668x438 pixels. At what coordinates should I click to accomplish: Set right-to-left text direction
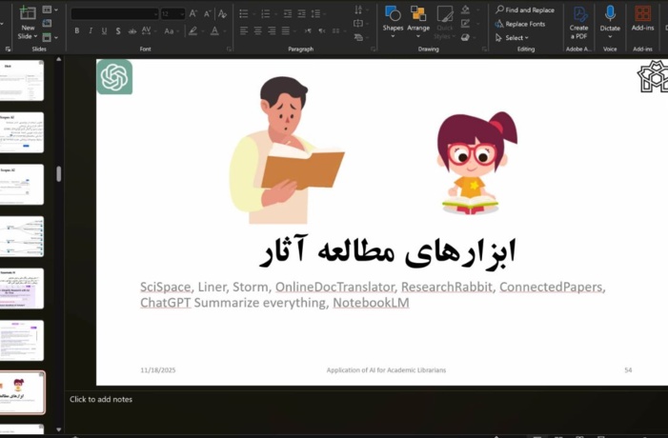coord(322,30)
